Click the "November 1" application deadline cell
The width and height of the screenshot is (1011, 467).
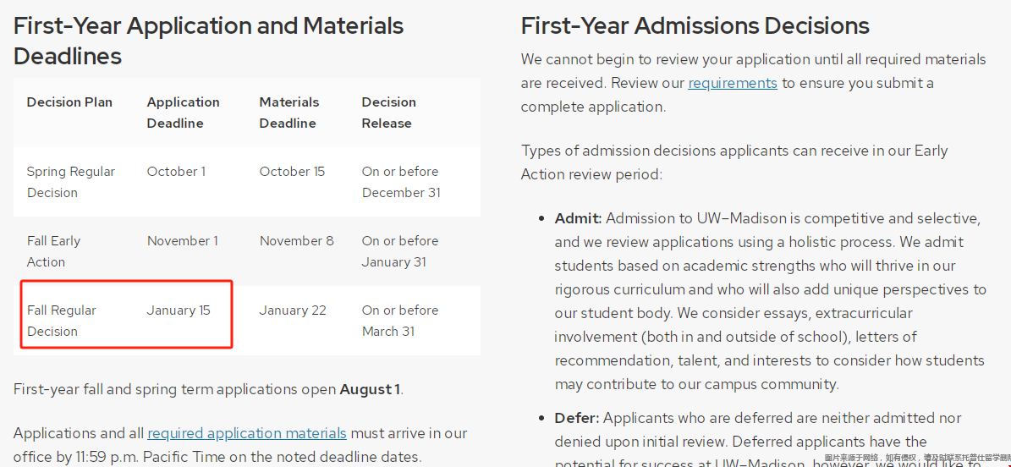[x=183, y=241]
